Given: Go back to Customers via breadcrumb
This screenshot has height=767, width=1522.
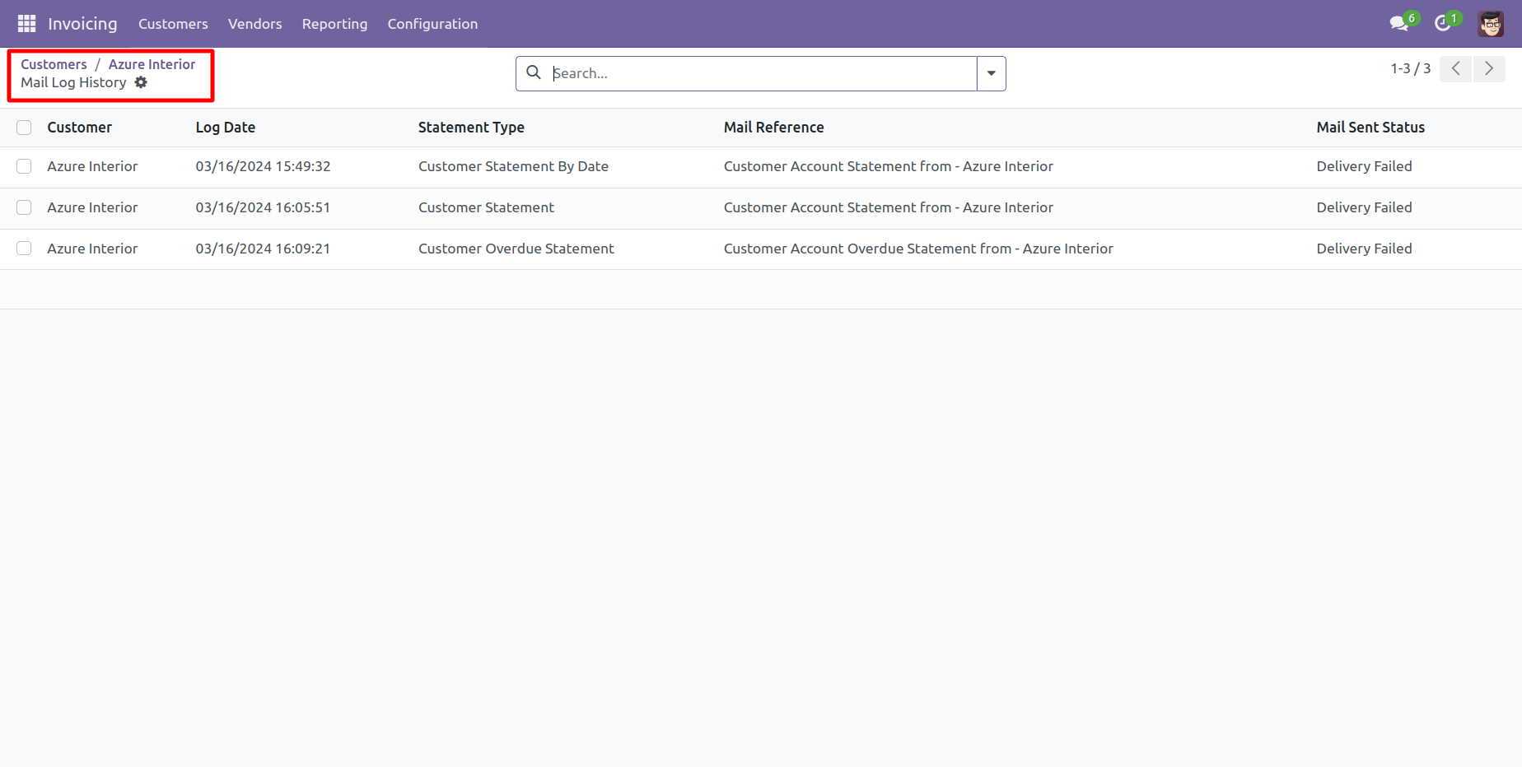Looking at the screenshot, I should 54,64.
